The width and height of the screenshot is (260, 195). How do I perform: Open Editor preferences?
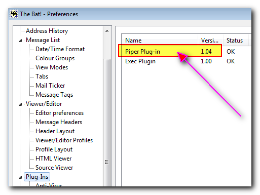coord(59,113)
